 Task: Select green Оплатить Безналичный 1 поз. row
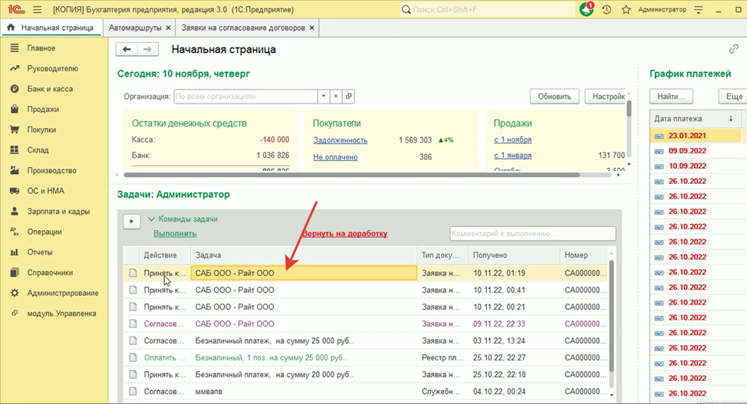click(x=366, y=358)
